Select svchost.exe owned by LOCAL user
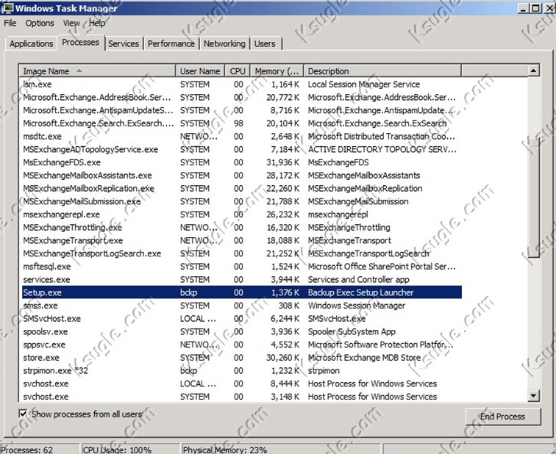The width and height of the screenshot is (556, 454). pos(241,383)
